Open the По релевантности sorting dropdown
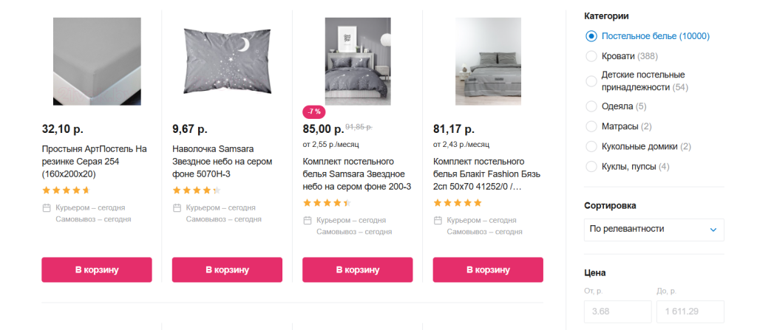757x330 pixels. 654,230
